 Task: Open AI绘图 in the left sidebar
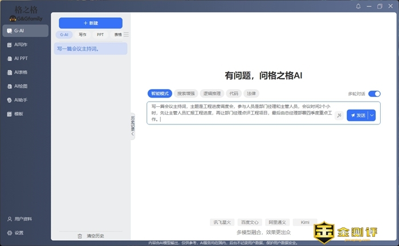pos(21,86)
